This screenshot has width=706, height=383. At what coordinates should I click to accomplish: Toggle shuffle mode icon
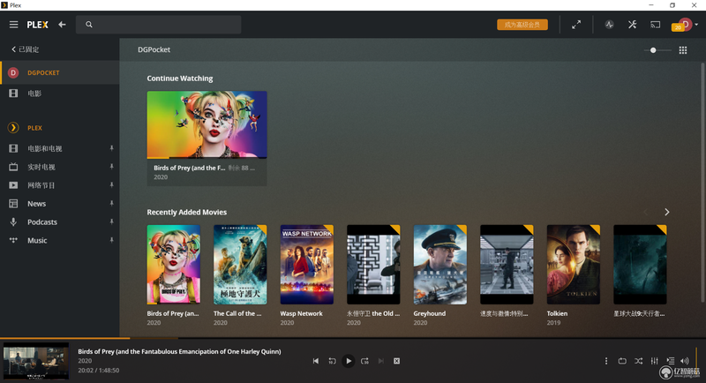pos(638,361)
